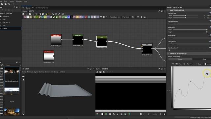Viewport: 211px width, 119px height.
Task: Click the reset parent size icon
Action: coord(133,17)
